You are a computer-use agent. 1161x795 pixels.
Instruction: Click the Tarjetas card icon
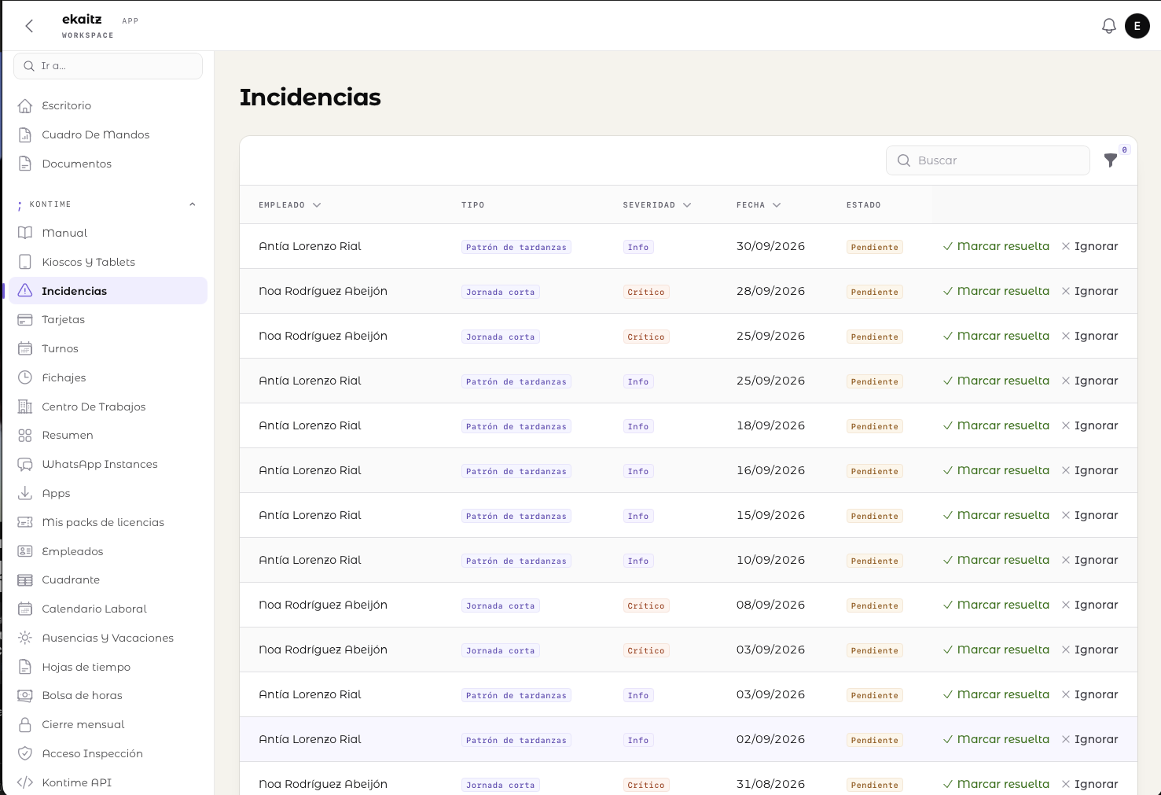point(25,319)
